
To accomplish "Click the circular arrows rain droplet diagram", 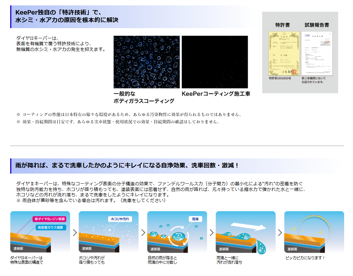I will click(177, 232).
